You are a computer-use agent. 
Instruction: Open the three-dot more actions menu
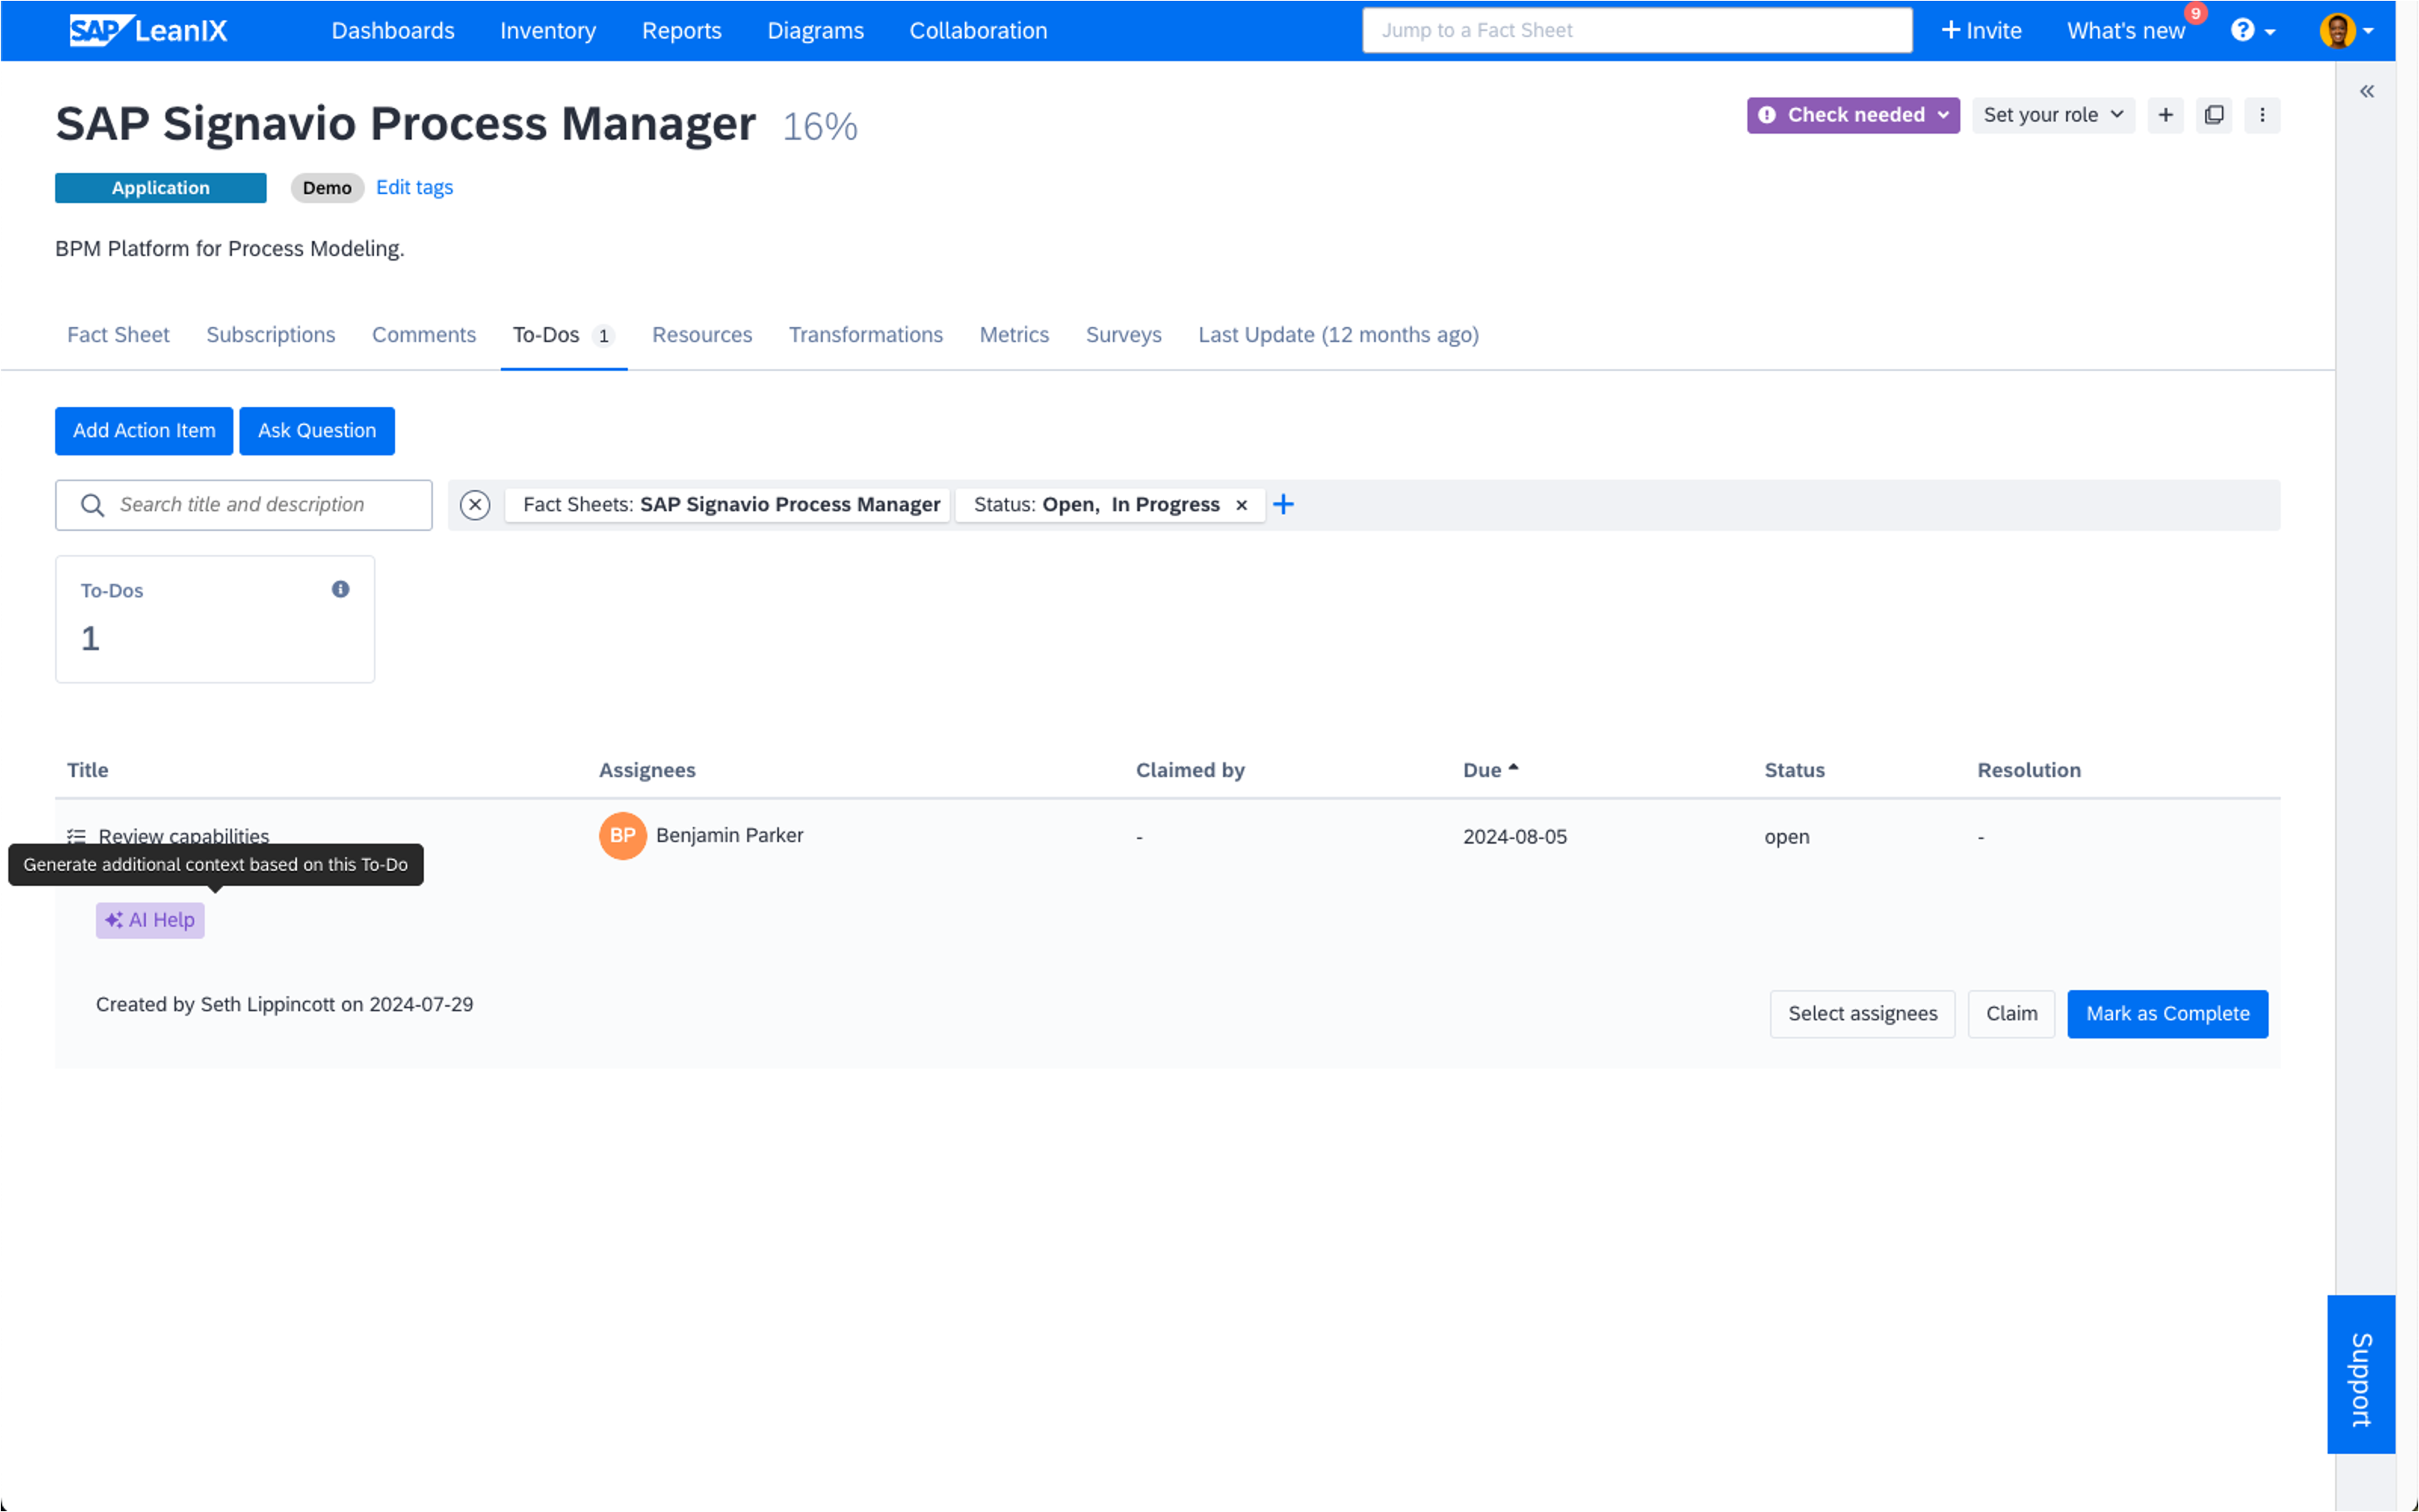coord(2261,115)
